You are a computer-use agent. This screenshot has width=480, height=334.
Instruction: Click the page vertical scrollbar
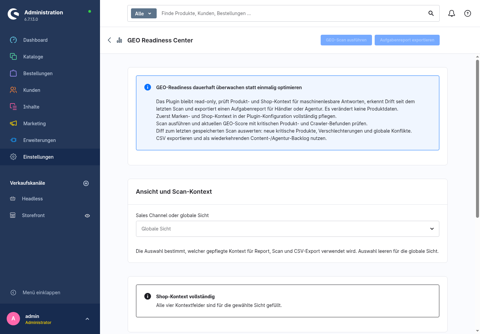tap(477, 139)
